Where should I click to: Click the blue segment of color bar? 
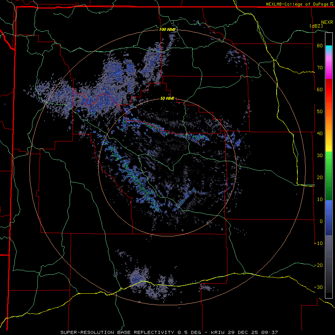click(329, 218)
